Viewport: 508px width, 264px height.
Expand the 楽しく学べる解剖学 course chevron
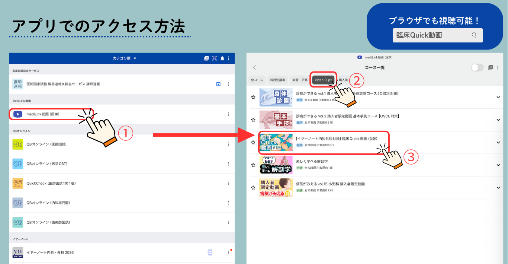pos(498,165)
